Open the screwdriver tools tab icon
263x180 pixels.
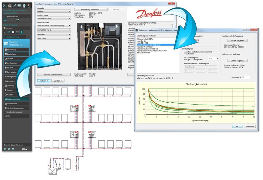coord(14,6)
